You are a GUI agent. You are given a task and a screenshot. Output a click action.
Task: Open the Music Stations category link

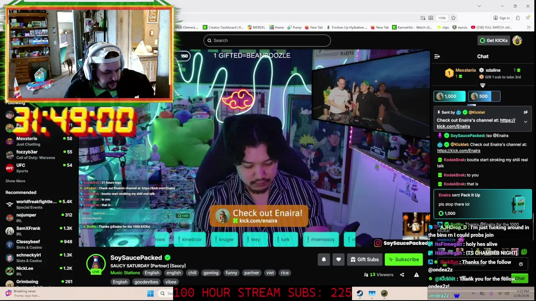point(125,273)
